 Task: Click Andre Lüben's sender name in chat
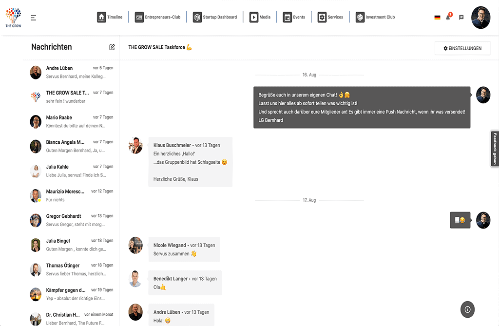pos(167,312)
